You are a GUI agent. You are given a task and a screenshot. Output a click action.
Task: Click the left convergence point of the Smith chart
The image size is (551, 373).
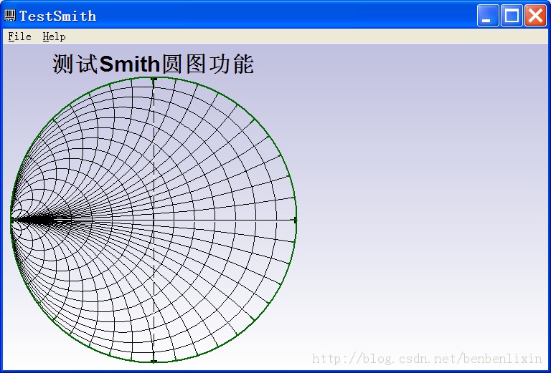click(x=11, y=220)
